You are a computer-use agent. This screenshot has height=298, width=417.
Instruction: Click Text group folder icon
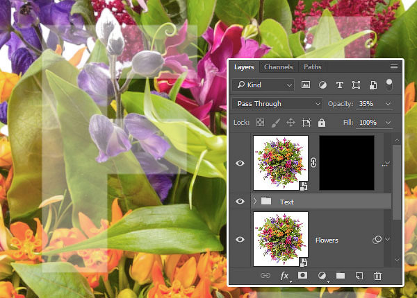[266, 201]
